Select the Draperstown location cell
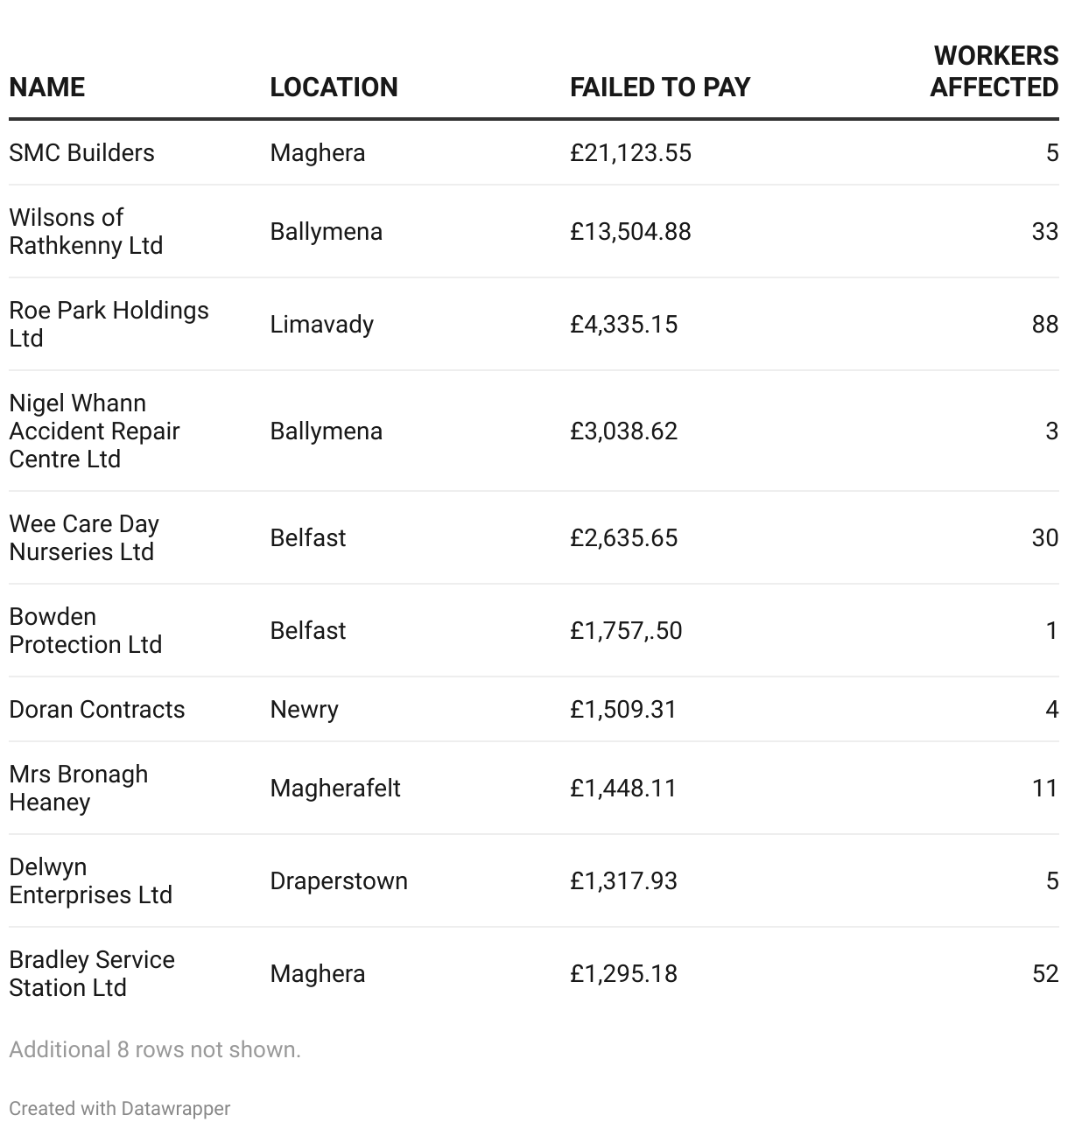 click(x=339, y=881)
